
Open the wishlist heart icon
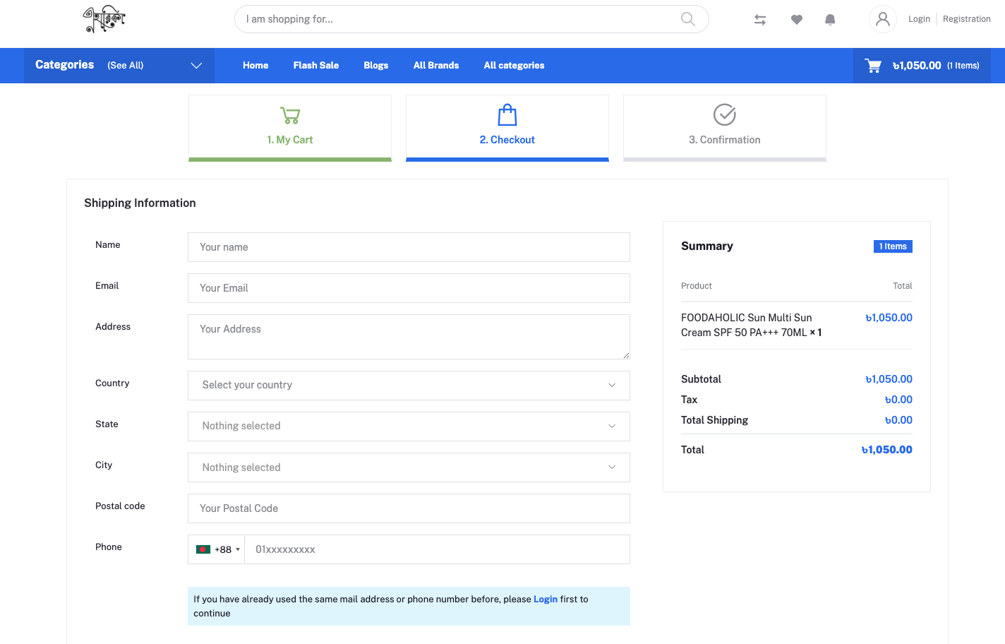click(x=796, y=20)
